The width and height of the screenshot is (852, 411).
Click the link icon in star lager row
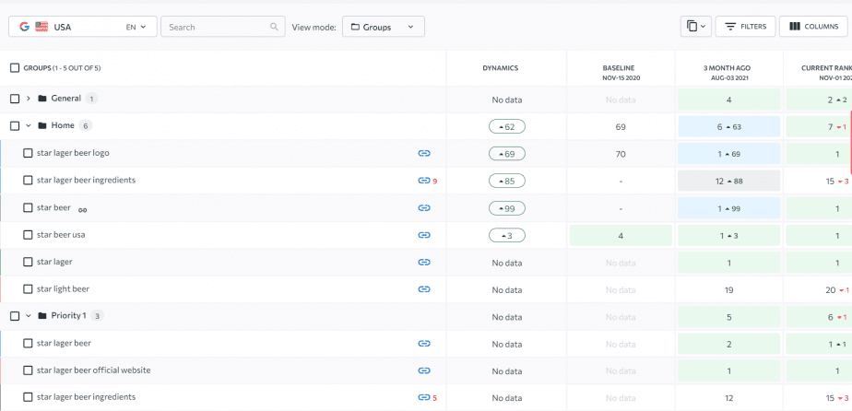[424, 263]
